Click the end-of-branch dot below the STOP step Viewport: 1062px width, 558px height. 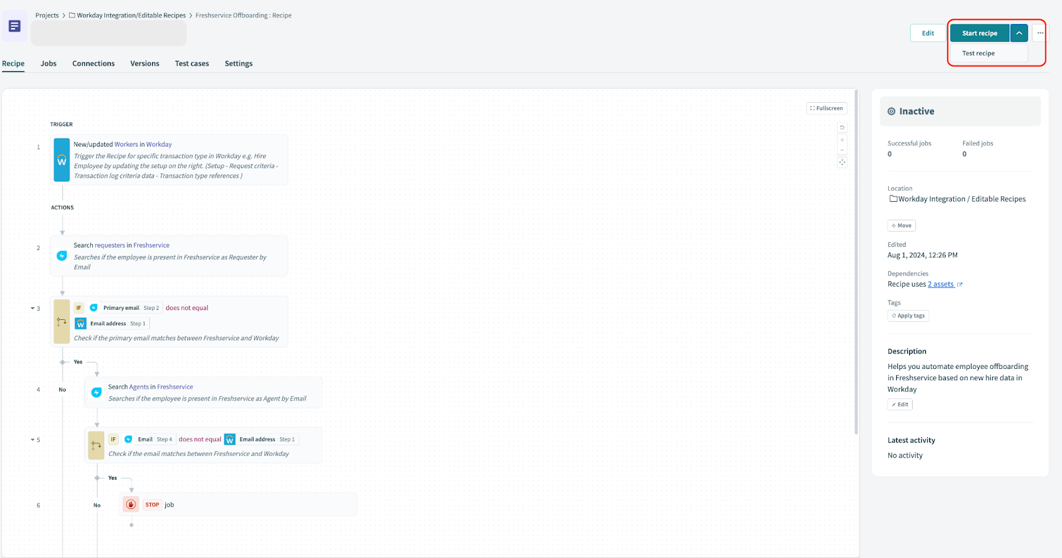tap(131, 525)
